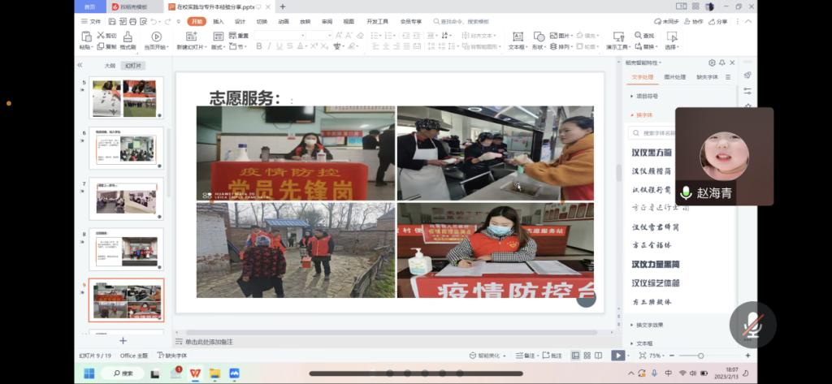Expand the 项目符号 section

[647, 96]
